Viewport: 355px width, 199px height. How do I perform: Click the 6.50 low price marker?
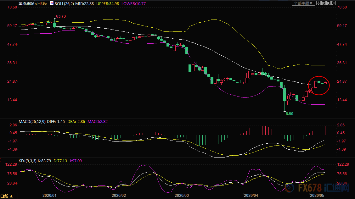tap(289, 114)
